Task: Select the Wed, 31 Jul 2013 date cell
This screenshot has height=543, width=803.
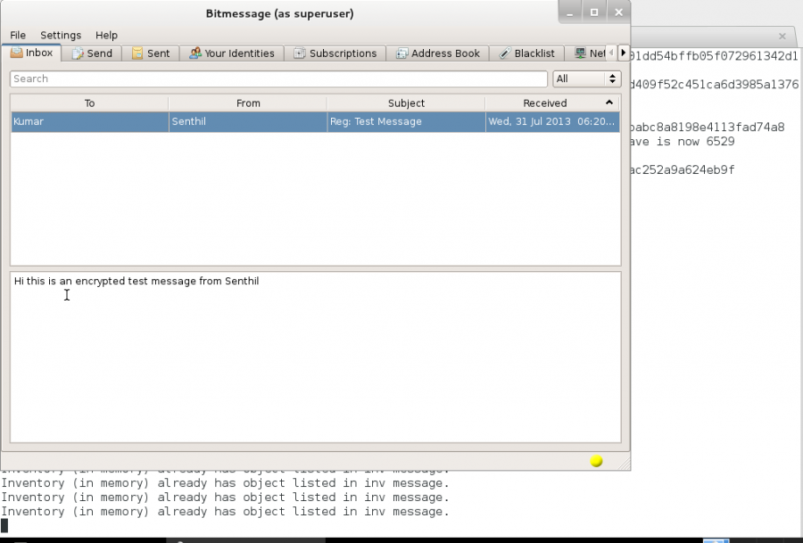Action: click(552, 122)
